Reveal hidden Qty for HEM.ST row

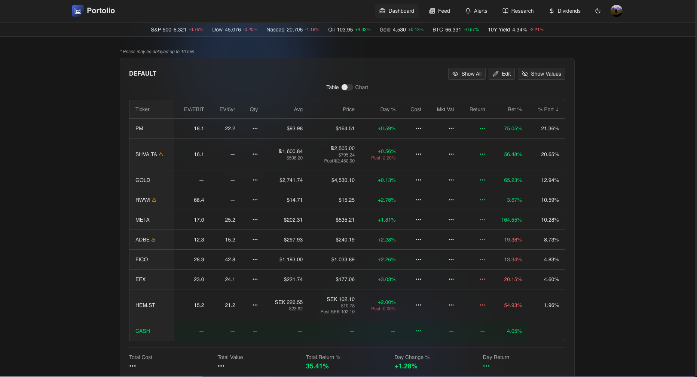pyautogui.click(x=255, y=305)
